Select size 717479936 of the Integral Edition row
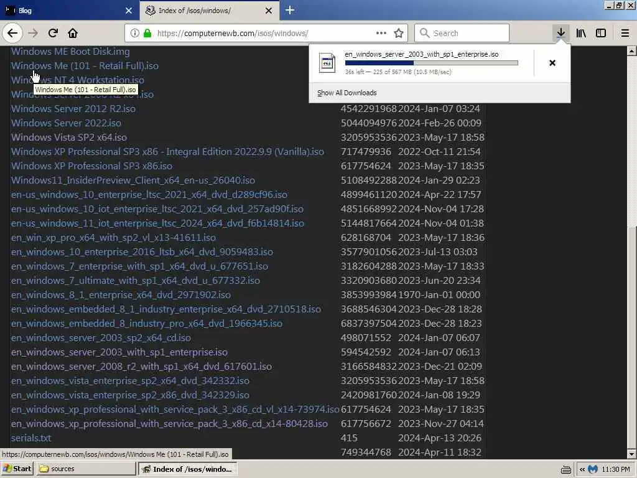 (366, 152)
